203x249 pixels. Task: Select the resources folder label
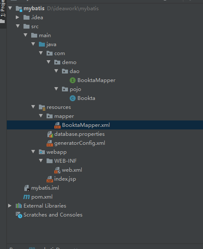coord(59,107)
